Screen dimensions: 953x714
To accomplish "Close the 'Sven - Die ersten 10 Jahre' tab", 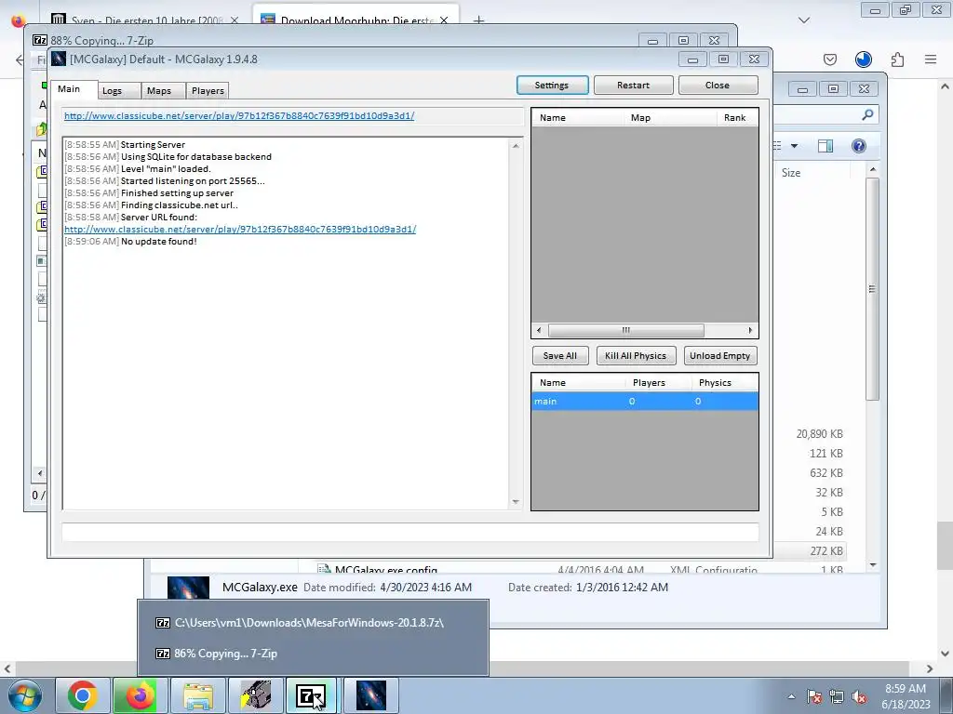I will [x=235, y=20].
